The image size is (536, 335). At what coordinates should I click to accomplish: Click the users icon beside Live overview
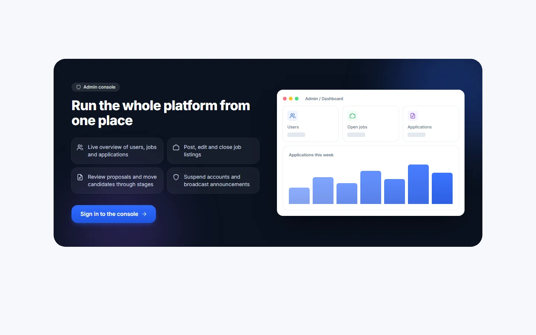[80, 147]
